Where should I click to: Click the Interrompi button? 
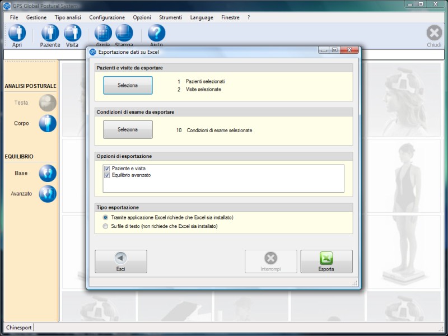coord(270,262)
